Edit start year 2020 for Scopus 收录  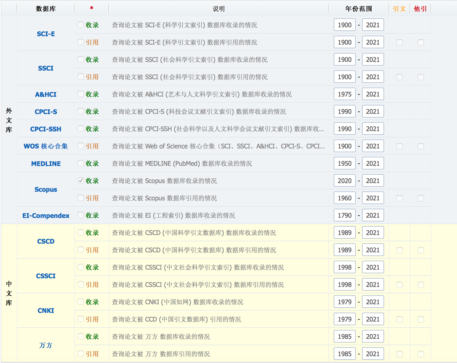pos(345,181)
